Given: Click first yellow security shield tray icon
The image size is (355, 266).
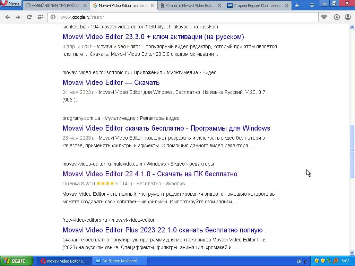Looking at the screenshot, I should coord(317,261).
